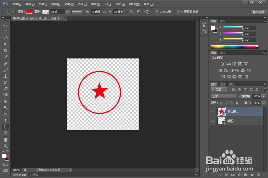Select the History Brush tool

click(x=5, y=82)
